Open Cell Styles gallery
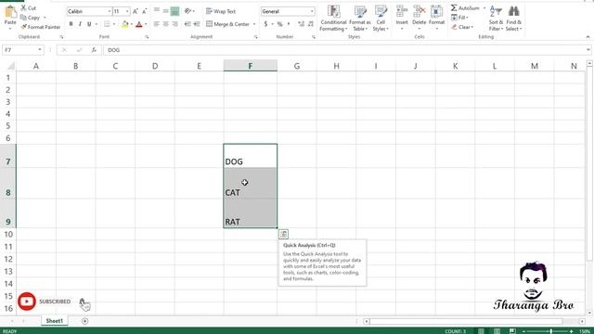 coord(381,19)
